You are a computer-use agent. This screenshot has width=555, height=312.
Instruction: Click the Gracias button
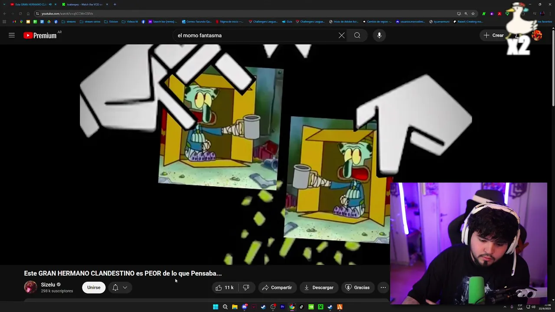(x=357, y=287)
